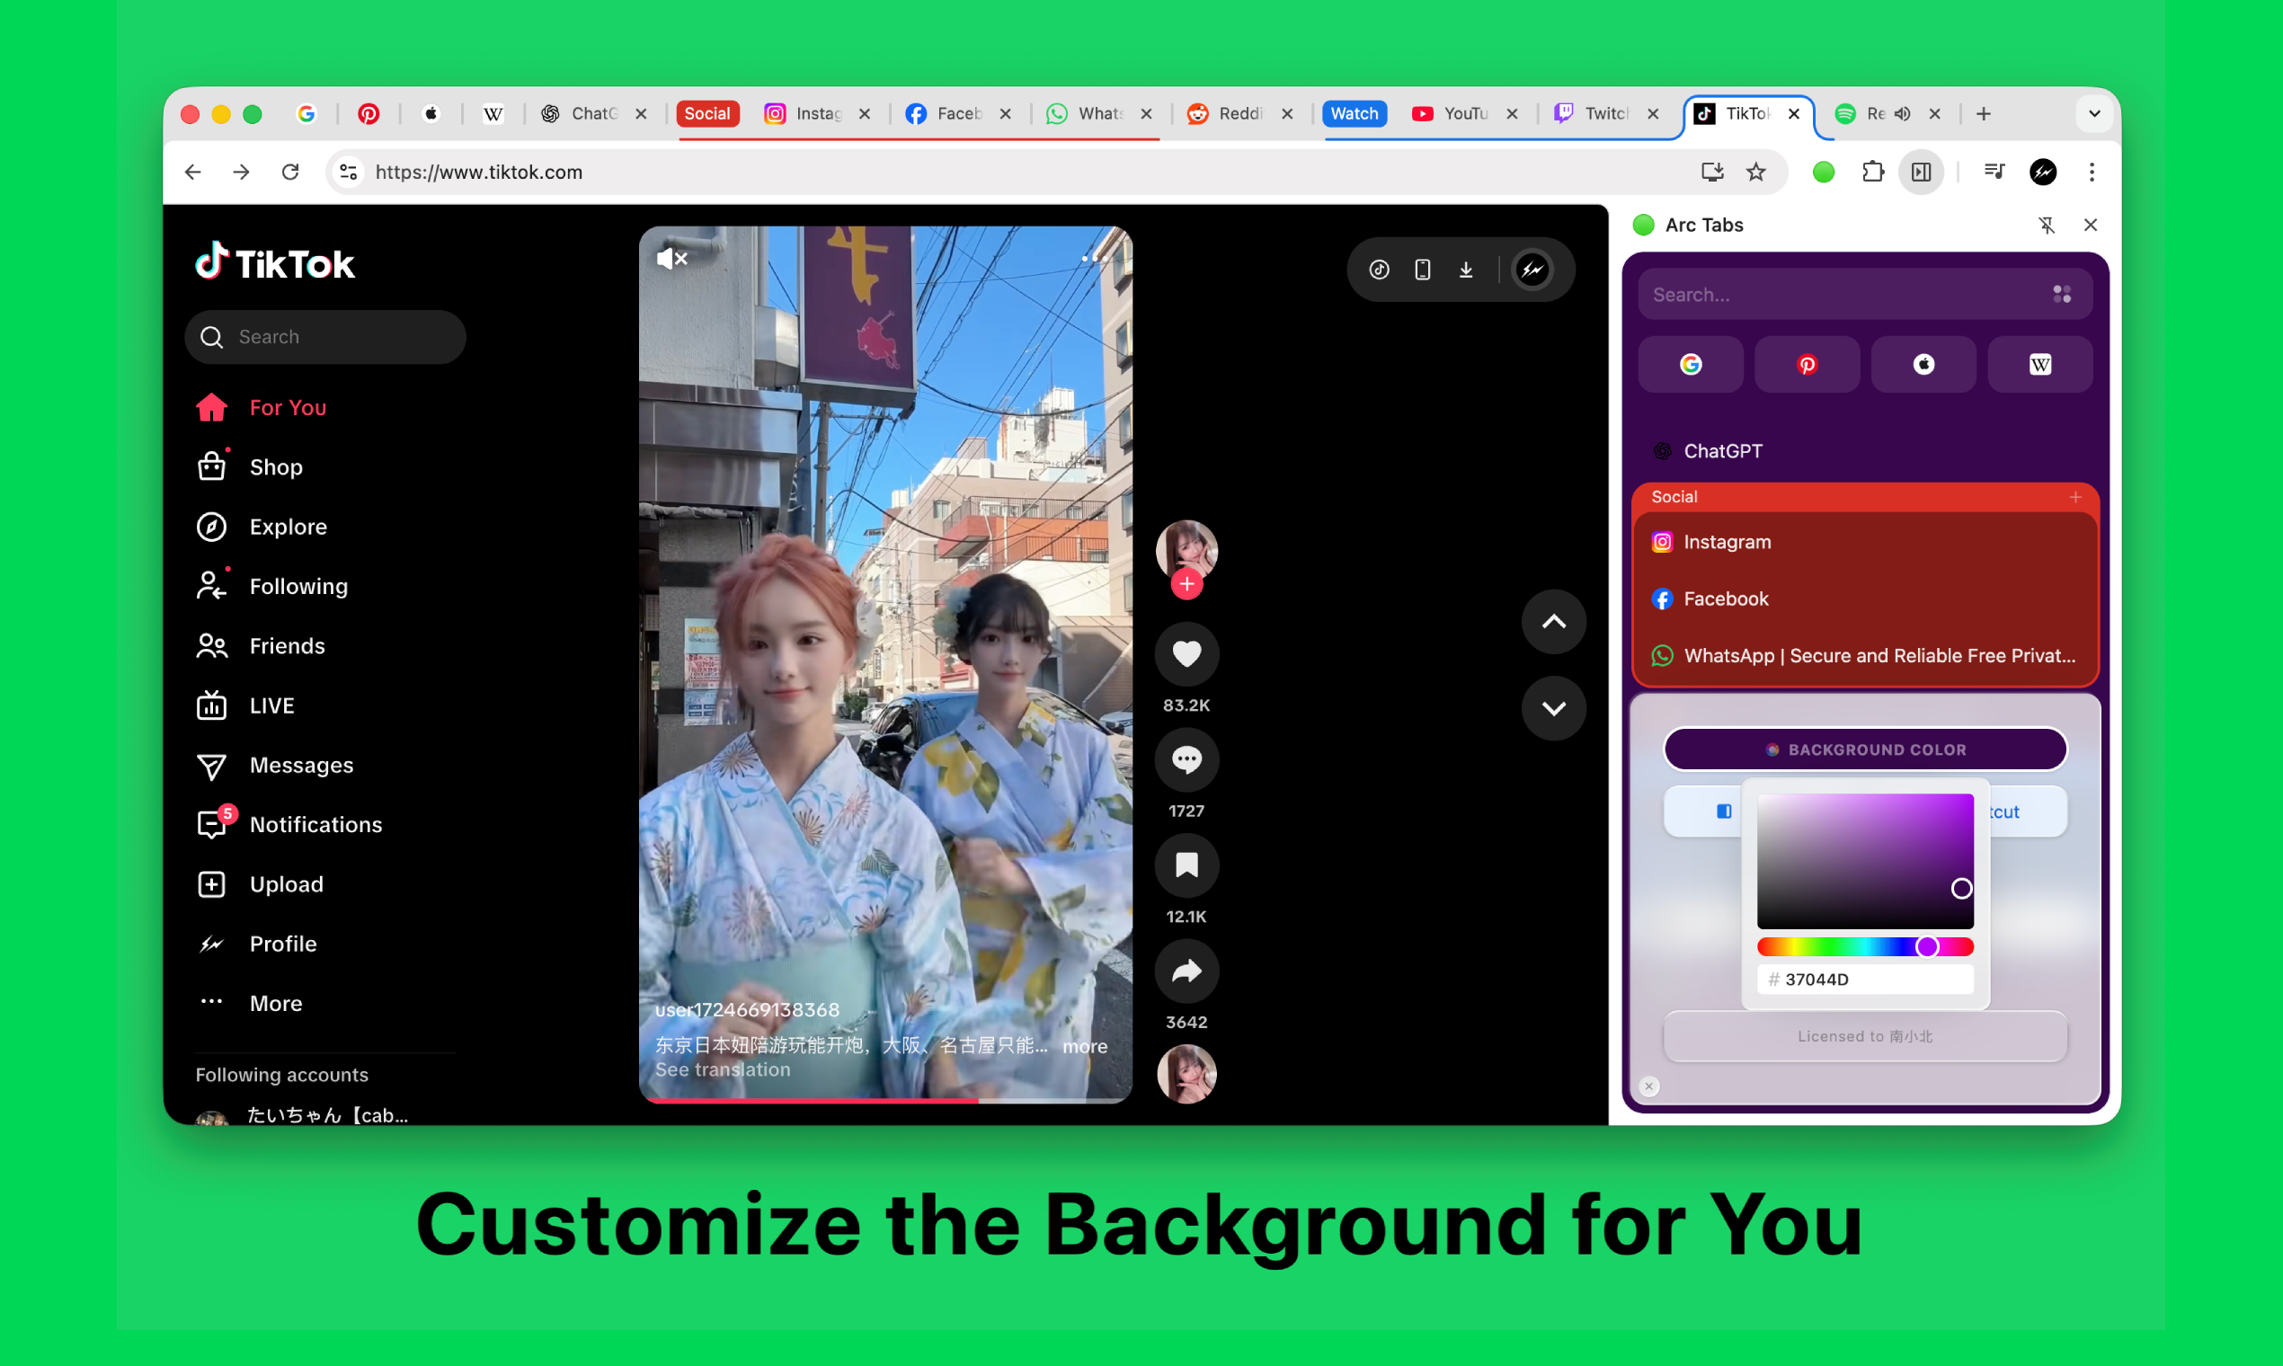This screenshot has height=1366, width=2283.
Task: Go to next video with down chevron
Action: [1553, 708]
